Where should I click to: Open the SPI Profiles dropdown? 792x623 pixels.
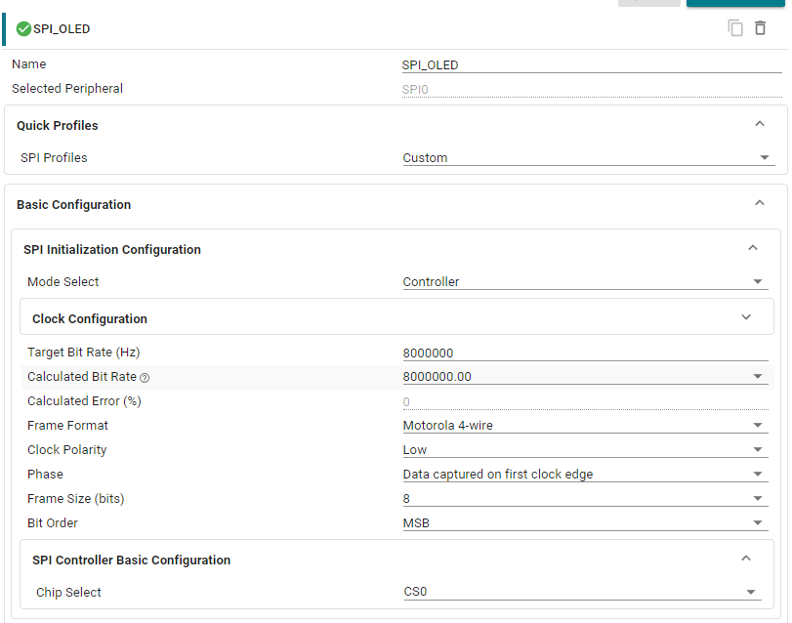pyautogui.click(x=588, y=158)
